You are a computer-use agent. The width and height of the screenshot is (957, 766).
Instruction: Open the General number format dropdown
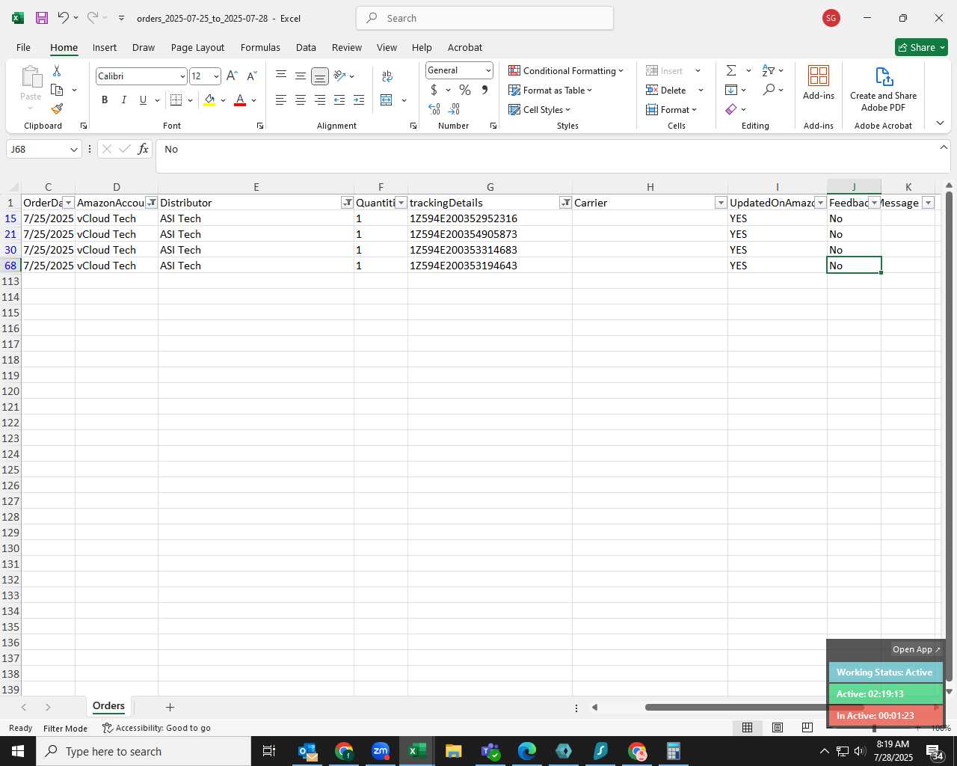(x=488, y=70)
